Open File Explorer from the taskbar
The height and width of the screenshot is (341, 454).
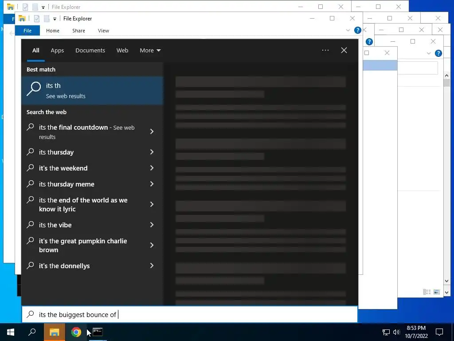54,332
